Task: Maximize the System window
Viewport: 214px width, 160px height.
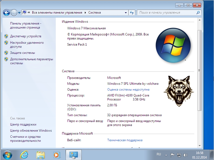Action: point(188,5)
